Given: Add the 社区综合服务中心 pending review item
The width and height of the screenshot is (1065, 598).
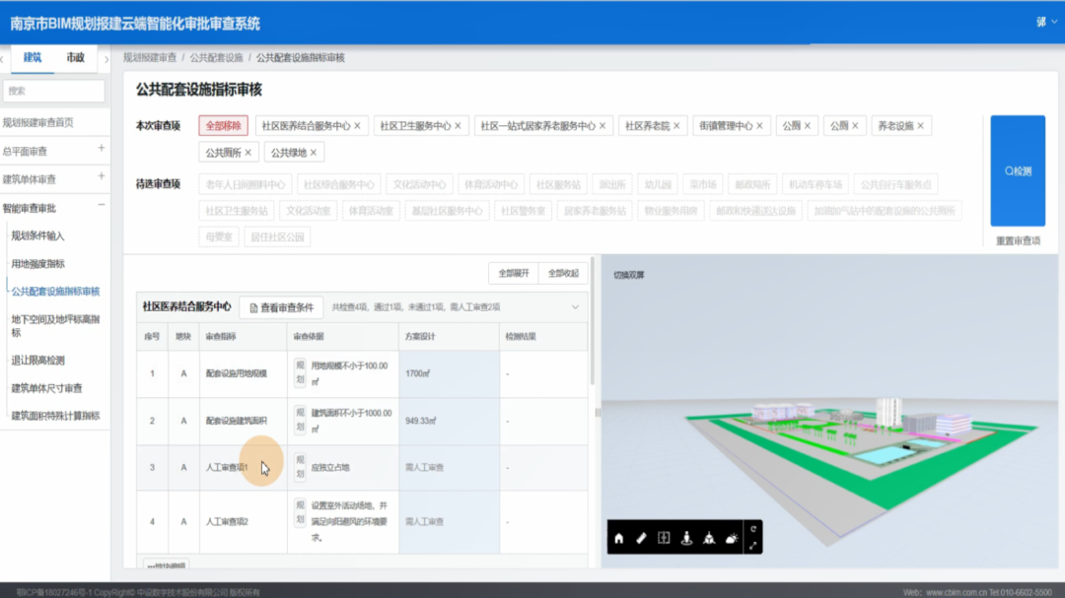Looking at the screenshot, I should [x=338, y=184].
